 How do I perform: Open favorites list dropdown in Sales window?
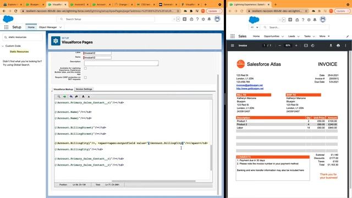point(284,20)
